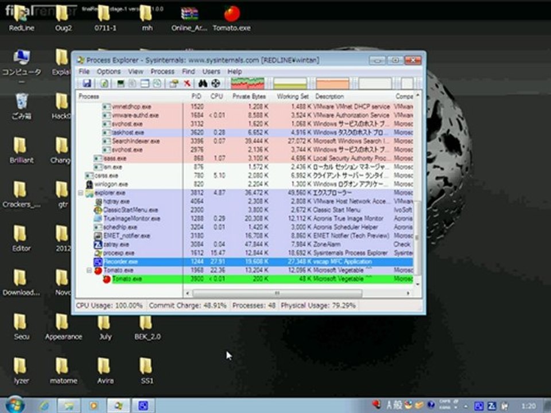Click the horizontal scrollbar of the process list
The width and height of the screenshot is (551, 413).
pyautogui.click(x=277, y=293)
